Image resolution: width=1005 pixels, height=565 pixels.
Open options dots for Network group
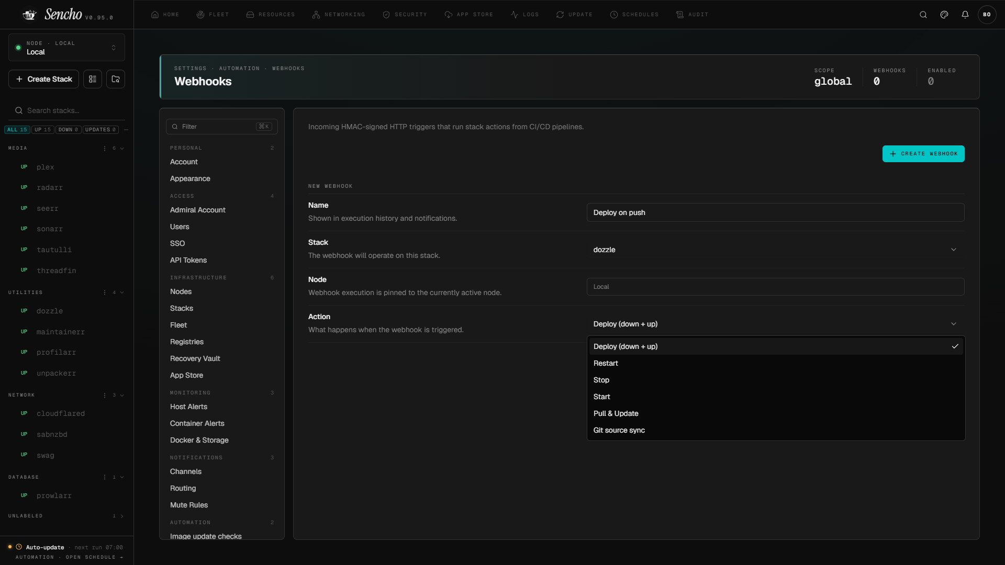point(105,395)
